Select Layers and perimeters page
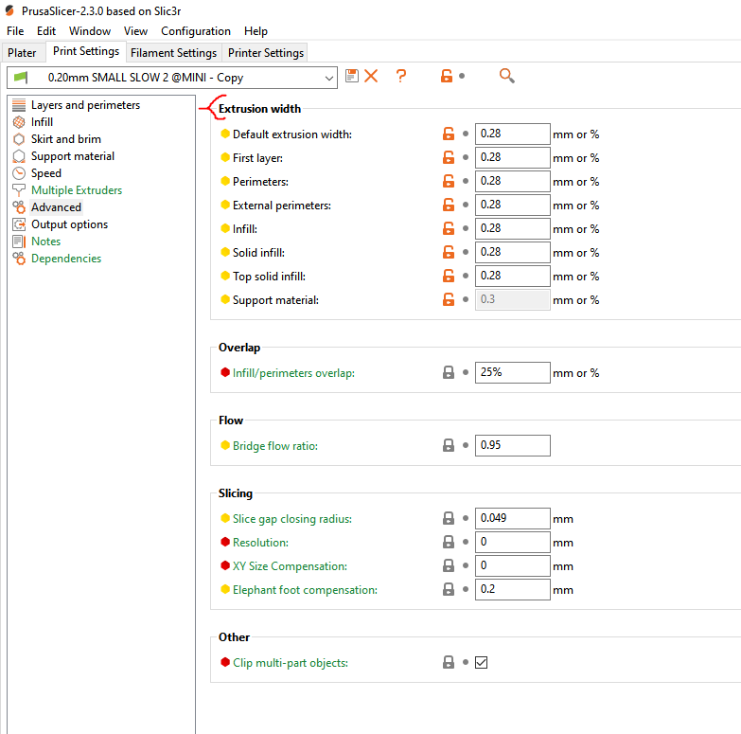 tap(85, 105)
